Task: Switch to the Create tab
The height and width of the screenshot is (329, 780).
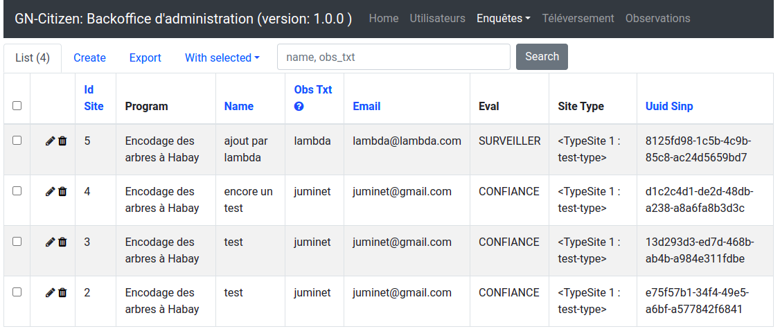Action: (89, 58)
